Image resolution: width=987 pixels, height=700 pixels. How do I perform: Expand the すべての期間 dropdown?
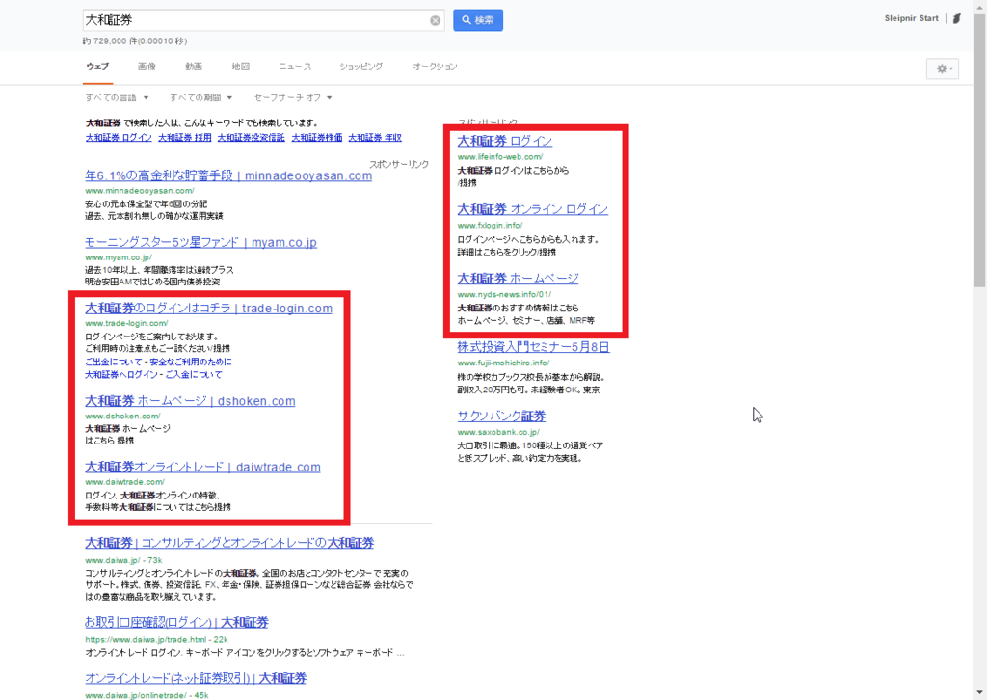pyautogui.click(x=201, y=97)
